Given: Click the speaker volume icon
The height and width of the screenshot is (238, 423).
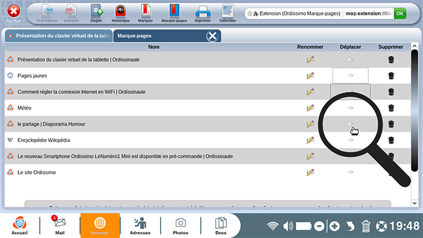Looking at the screenshot, I should [x=288, y=226].
